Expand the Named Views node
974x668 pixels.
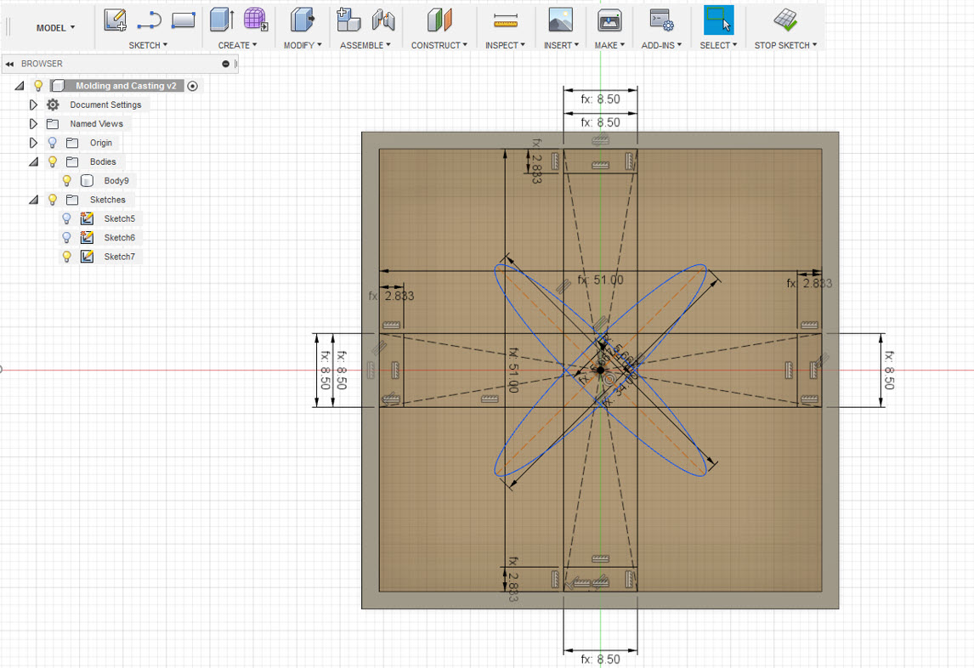33,124
